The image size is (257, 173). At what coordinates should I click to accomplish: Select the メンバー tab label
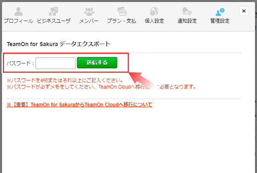[x=89, y=21]
